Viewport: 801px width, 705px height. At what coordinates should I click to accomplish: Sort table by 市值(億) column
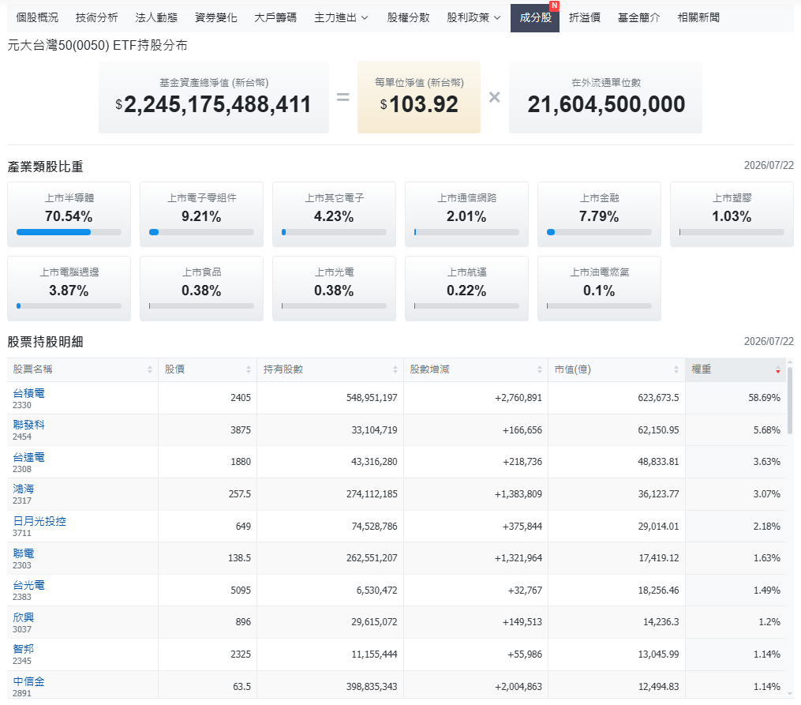point(616,369)
